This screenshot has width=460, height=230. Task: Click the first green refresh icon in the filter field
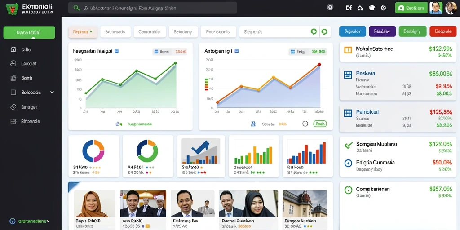[x=313, y=32]
